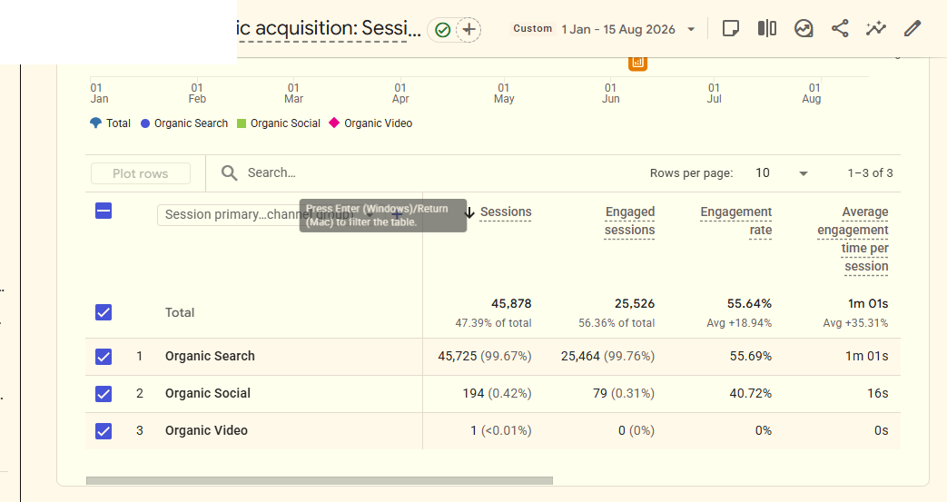Screen dimensions: 947x502
Task: Sort by the Engagement rate column header
Action: [x=735, y=221]
